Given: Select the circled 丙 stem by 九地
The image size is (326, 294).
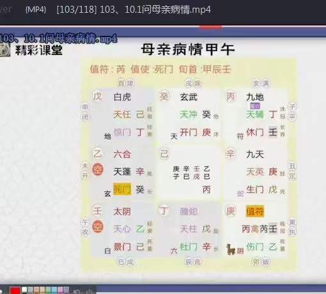Looking at the screenshot, I should coord(230,97).
